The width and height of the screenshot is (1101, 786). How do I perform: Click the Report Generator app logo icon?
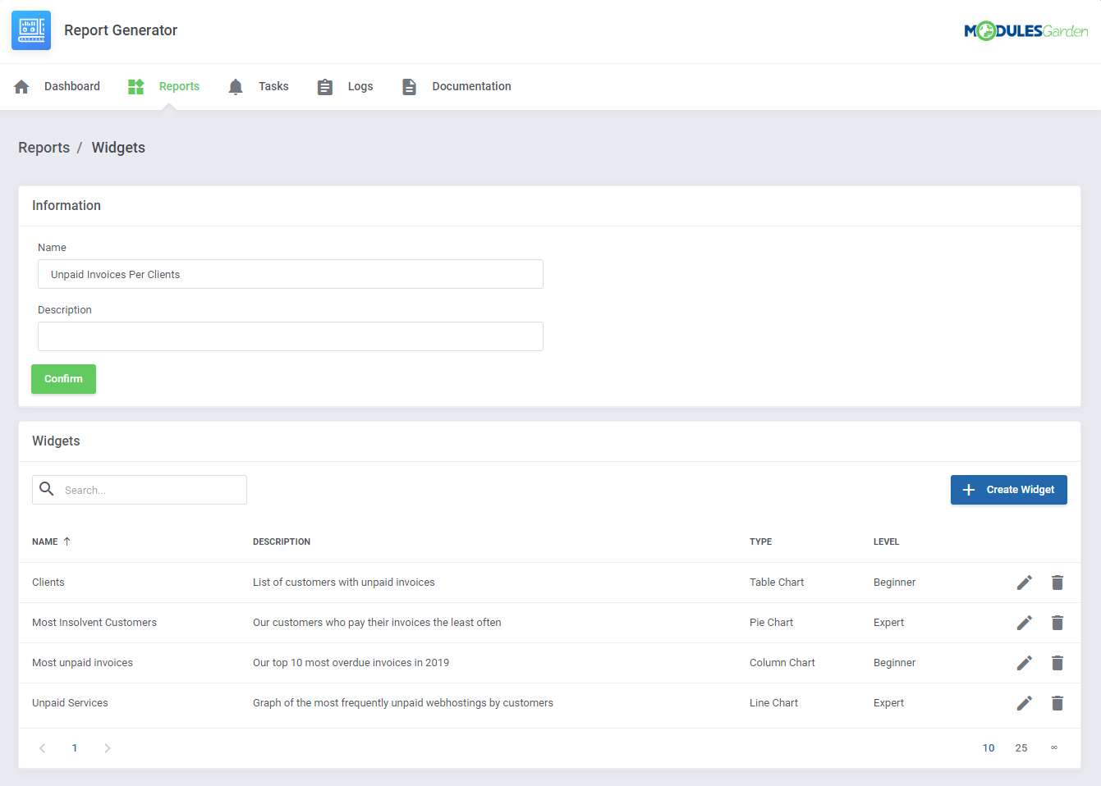click(30, 30)
